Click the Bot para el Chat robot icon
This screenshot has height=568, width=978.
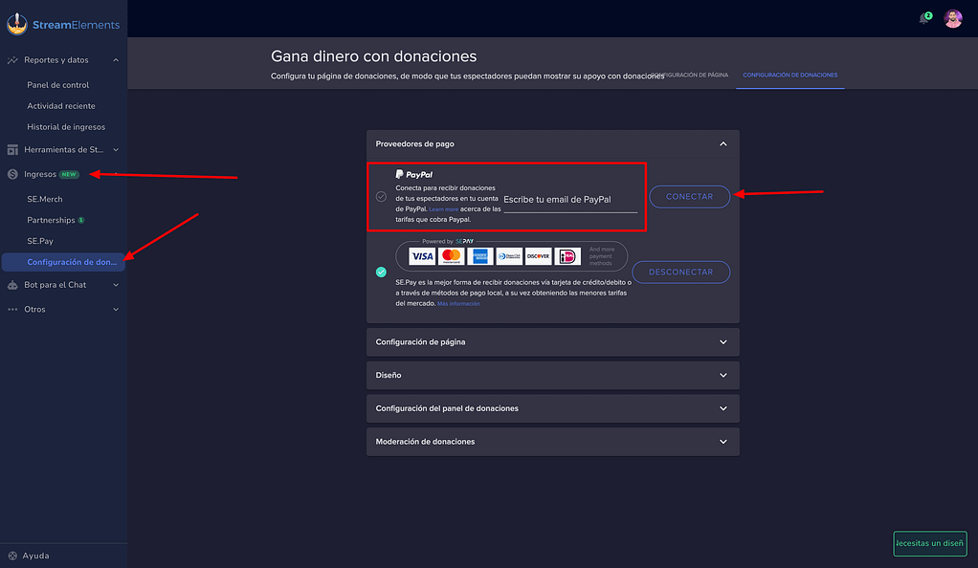coord(12,285)
